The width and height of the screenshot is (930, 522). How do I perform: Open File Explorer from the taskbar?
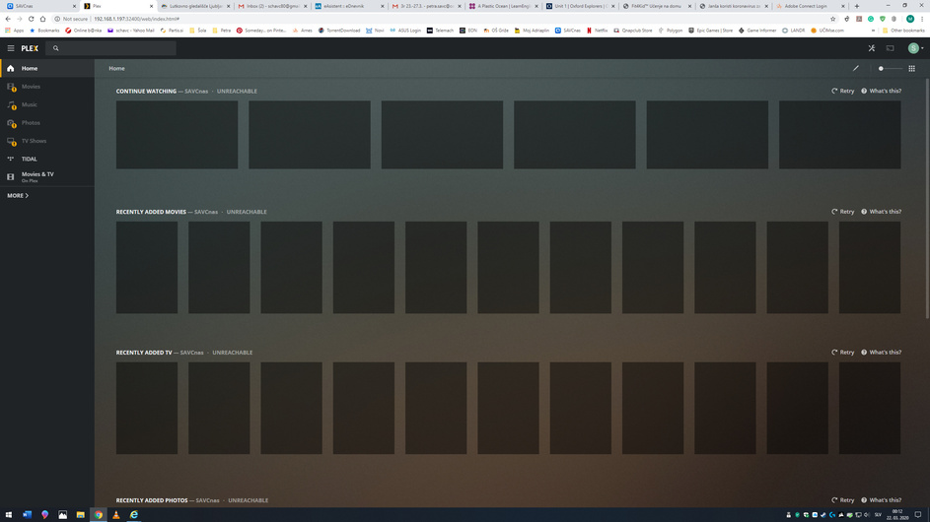[80, 515]
